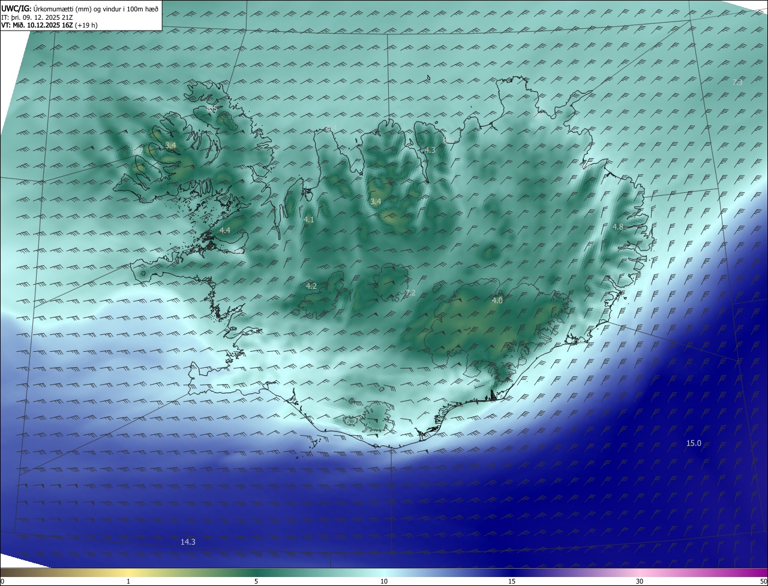Image resolution: width=768 pixels, height=586 pixels.
Task: Click the color scale tick label "5"
Action: click(256, 581)
